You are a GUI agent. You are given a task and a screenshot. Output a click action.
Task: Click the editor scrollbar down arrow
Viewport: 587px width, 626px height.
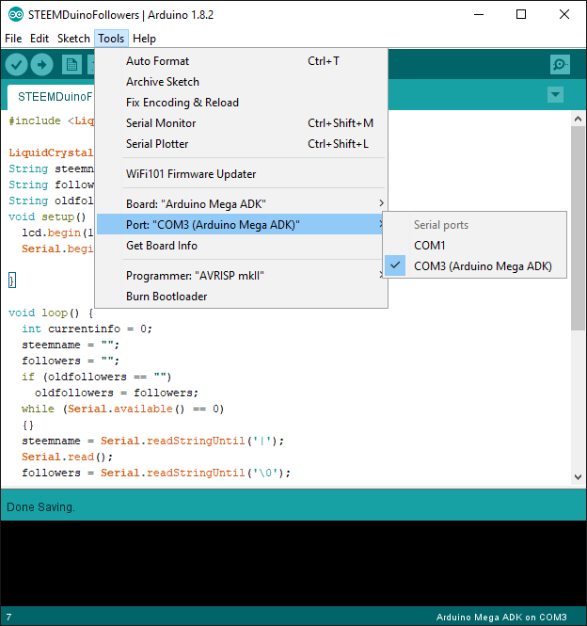[x=578, y=476]
